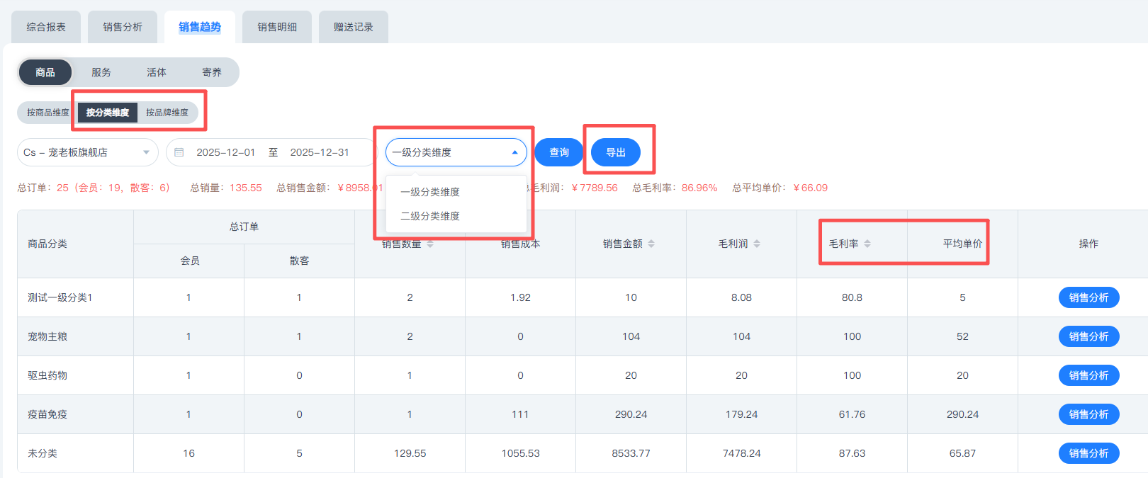Go to the 赠送记录 tab
Viewport: 1148px width, 478px height.
coord(354,27)
